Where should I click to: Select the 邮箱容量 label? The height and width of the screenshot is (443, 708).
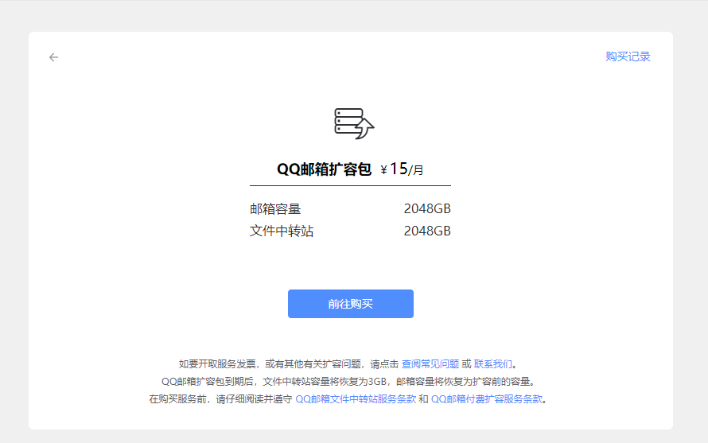pos(275,209)
